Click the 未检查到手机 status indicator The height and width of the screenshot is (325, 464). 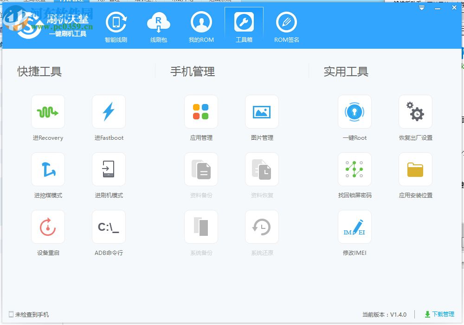[28, 314]
